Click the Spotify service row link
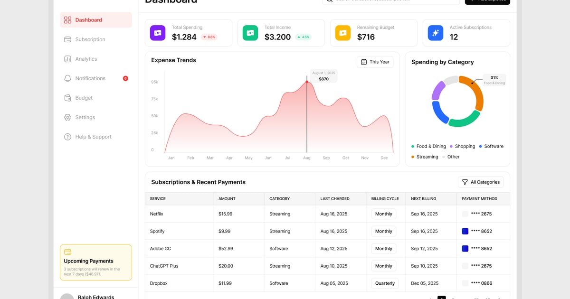 [x=157, y=231]
